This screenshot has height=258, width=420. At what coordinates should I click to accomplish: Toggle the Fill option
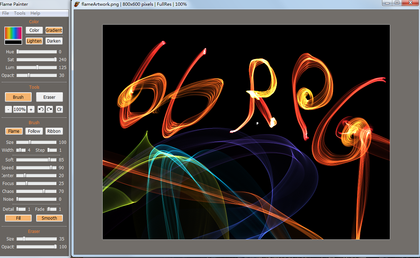18,218
